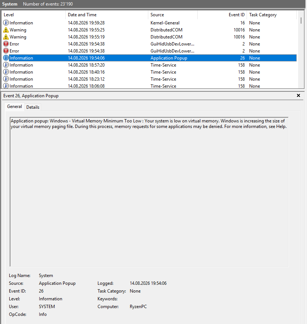Sort by the Event ID column header
This screenshot has height=324, width=307.
pos(222,15)
